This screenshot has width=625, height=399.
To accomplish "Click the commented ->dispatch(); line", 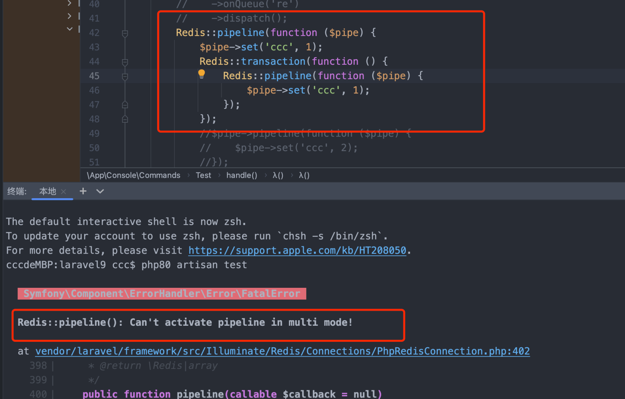I will coord(231,18).
